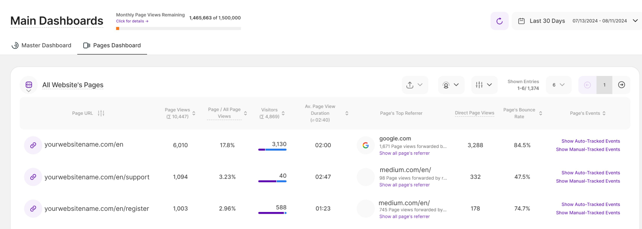Click the Page URL filter icon
642x229 pixels.
pyautogui.click(x=101, y=113)
